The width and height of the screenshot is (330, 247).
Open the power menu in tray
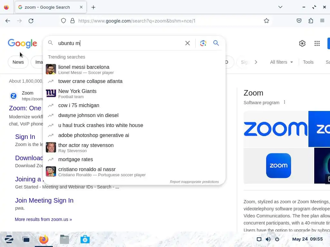point(277,239)
